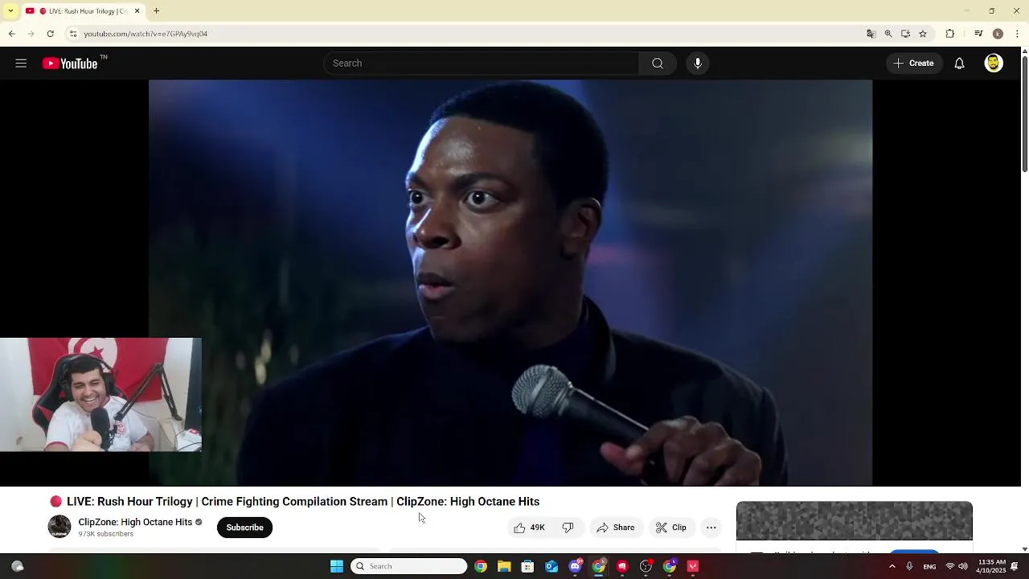Open File Explorer from the taskbar
1029x579 pixels.
click(504, 566)
